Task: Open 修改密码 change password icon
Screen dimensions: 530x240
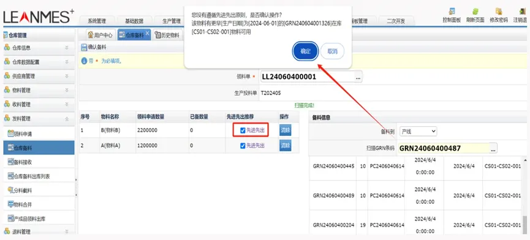Action: click(x=499, y=12)
